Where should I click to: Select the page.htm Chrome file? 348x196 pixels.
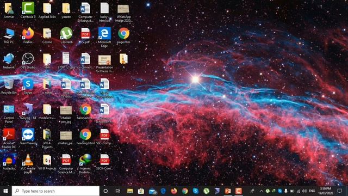(x=123, y=35)
